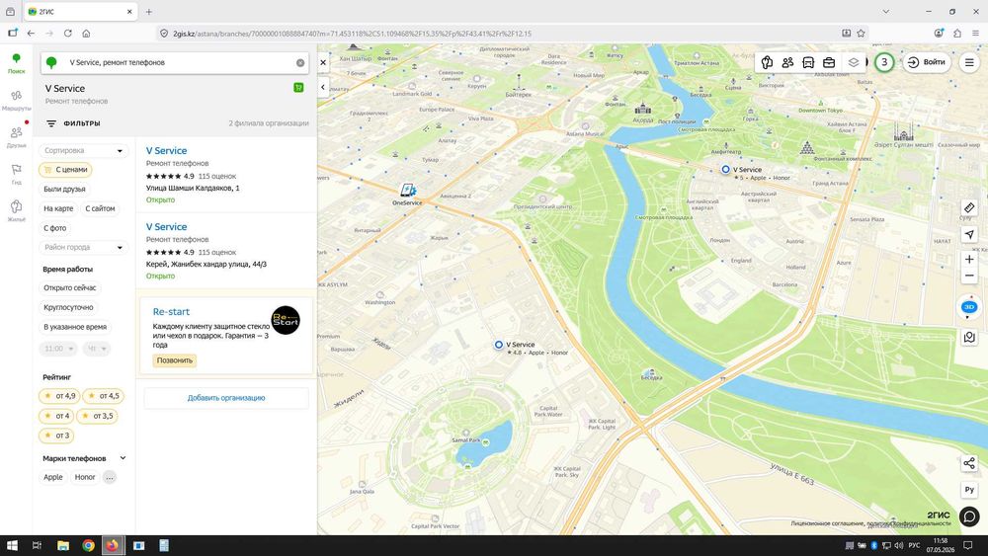
Task: Toggle the Honor brand chip
Action: tap(84, 477)
